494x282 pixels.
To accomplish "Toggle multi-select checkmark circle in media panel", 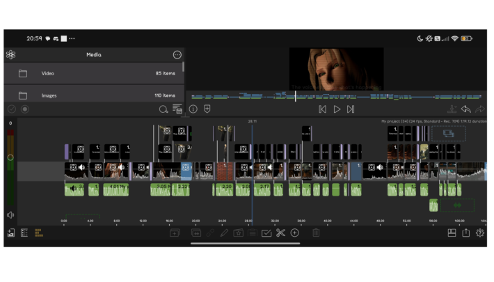I will click(x=11, y=109).
